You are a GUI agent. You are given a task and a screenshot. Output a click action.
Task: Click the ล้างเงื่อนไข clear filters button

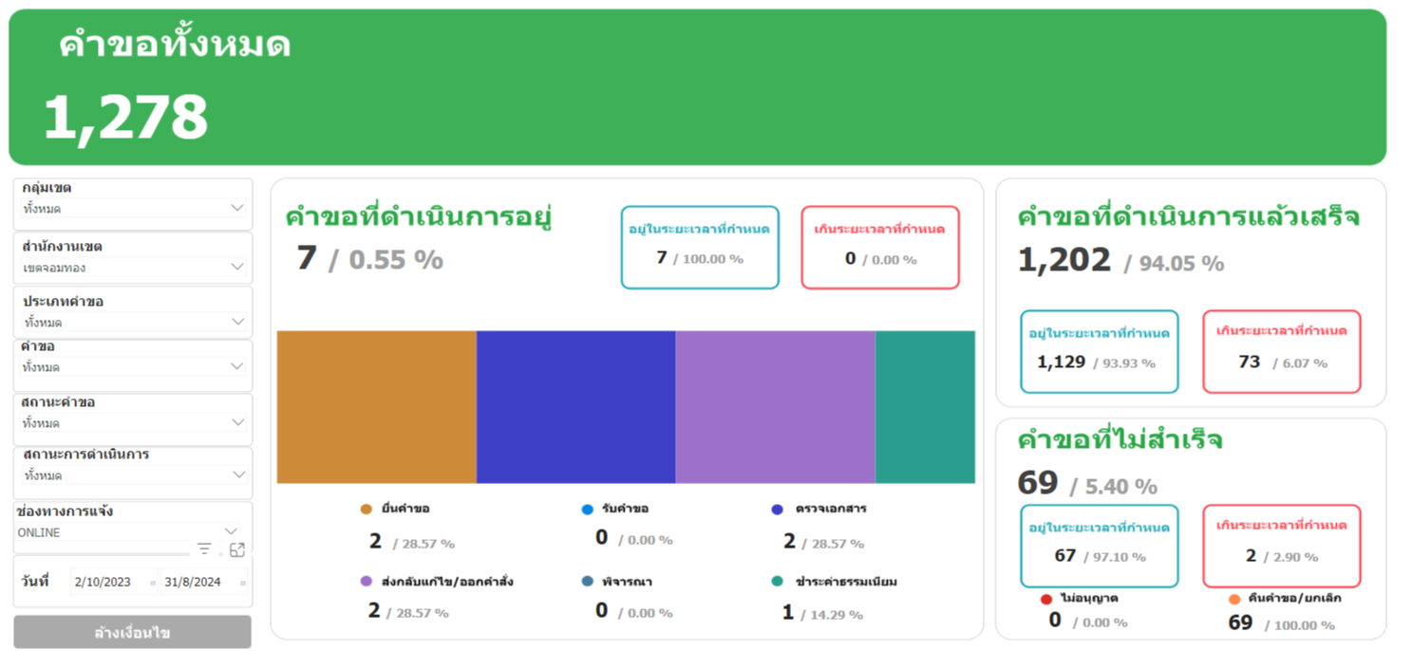132,632
